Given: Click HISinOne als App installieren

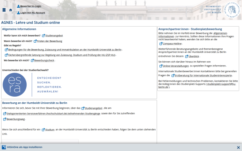Looking at the screenshot, I should click(25, 147).
